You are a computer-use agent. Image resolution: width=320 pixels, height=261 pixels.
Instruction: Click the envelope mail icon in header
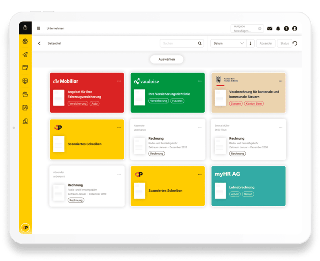pyautogui.click(x=270, y=28)
